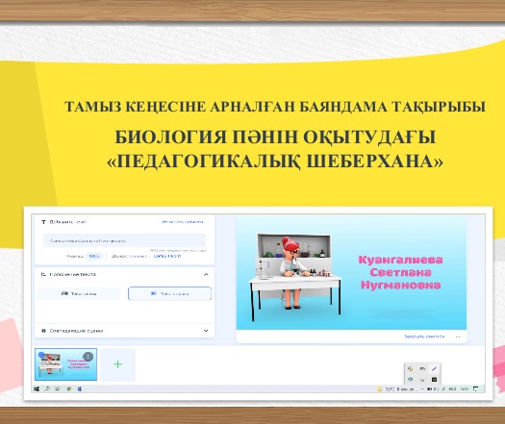Click the blue circle badge on scene thumbnail
This screenshot has width=505, height=424.
(x=41, y=355)
